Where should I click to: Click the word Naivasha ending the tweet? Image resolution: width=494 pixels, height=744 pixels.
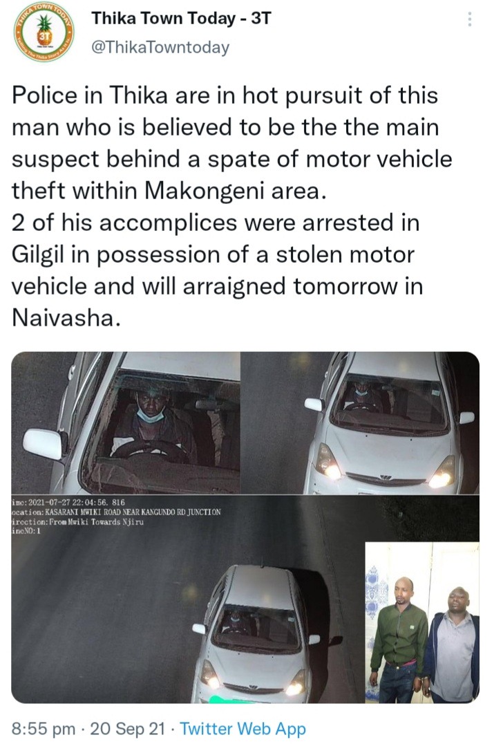(63, 318)
